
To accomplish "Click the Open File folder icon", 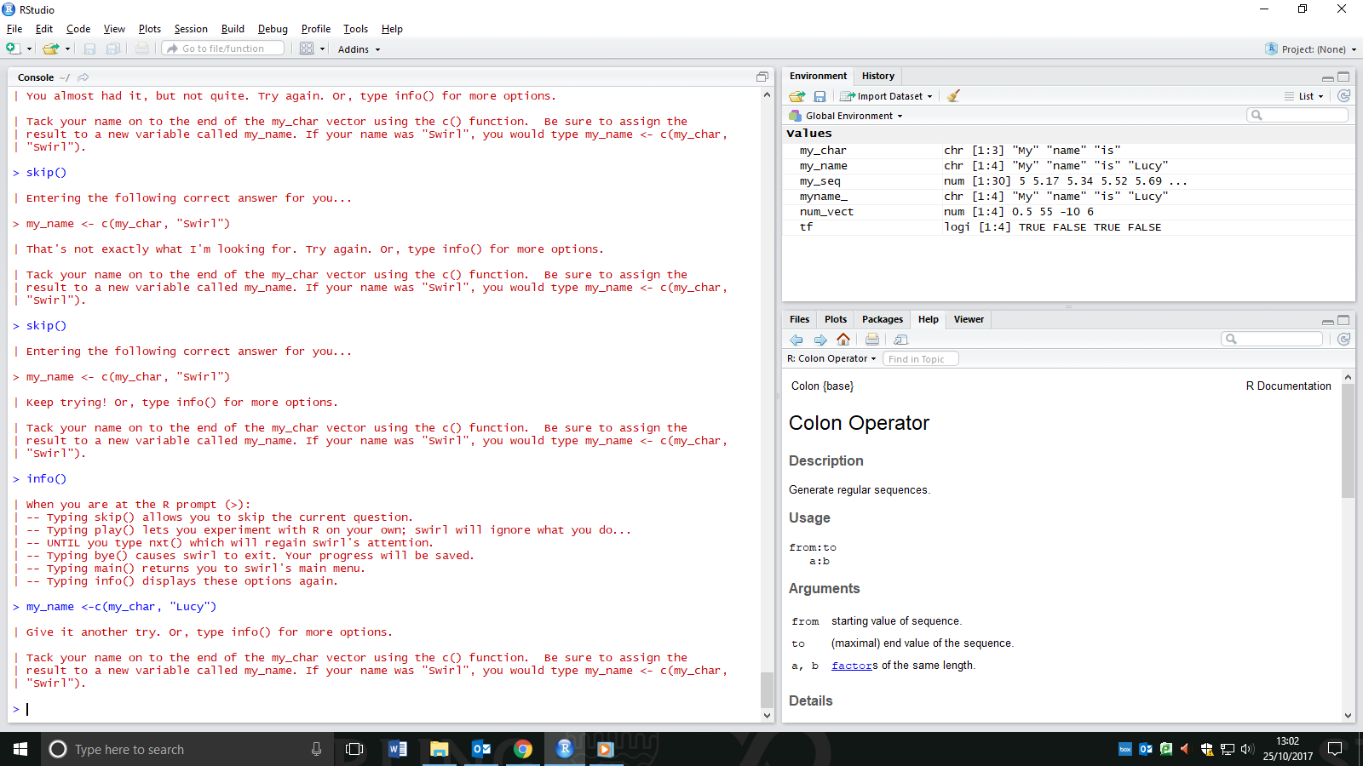I will tap(51, 49).
